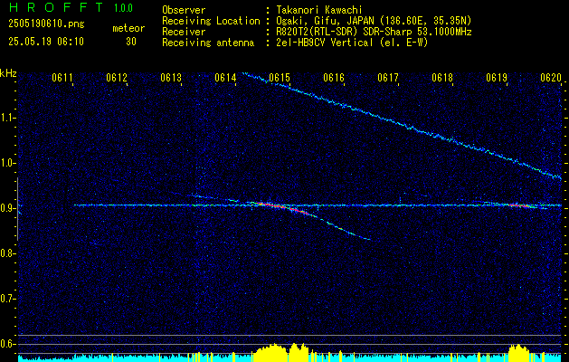The width and height of the screenshot is (569, 362).
Task: Click the 1.0 kHz frequency label
Action: [7, 163]
